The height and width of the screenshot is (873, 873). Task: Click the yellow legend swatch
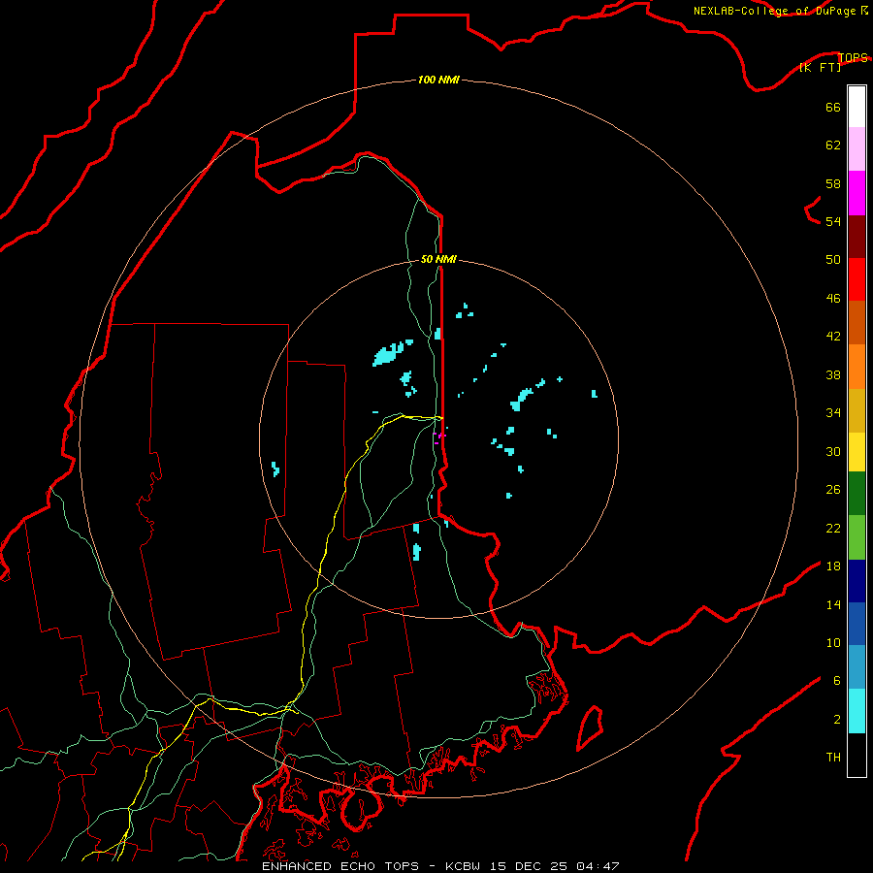[857, 452]
